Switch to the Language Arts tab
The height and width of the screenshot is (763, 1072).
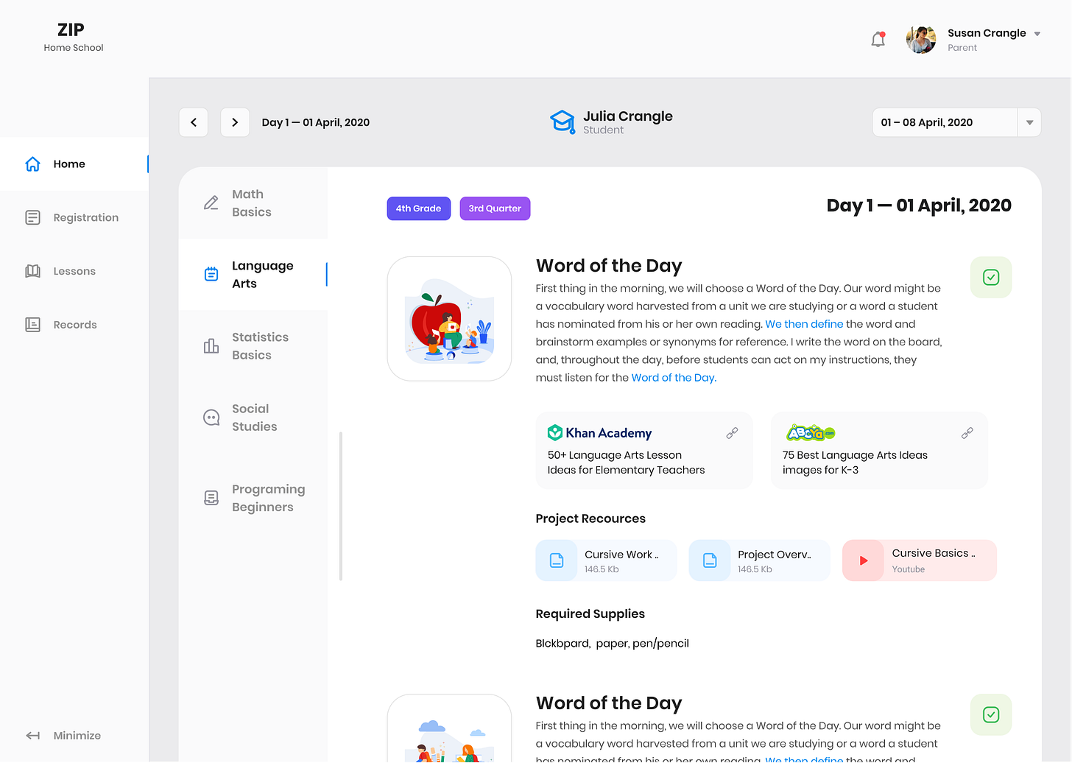[x=253, y=275]
